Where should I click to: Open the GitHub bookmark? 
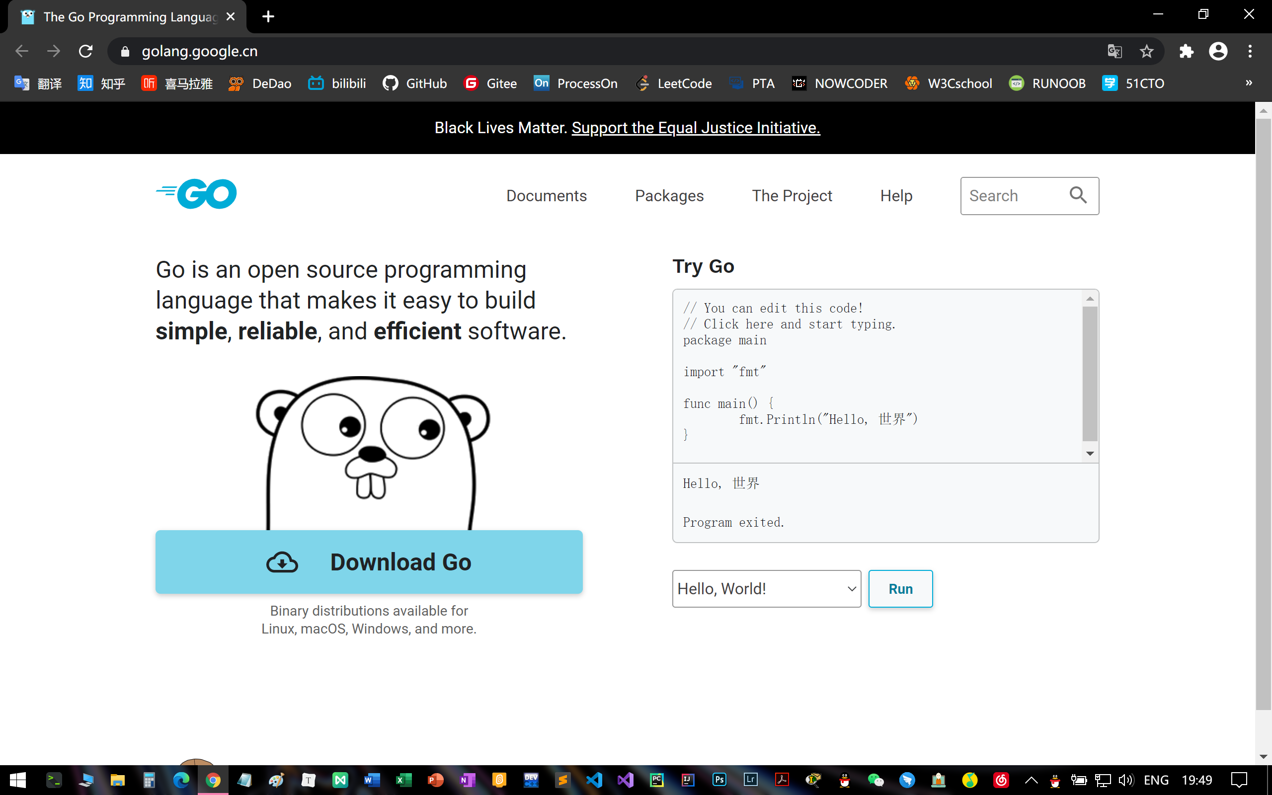[415, 83]
